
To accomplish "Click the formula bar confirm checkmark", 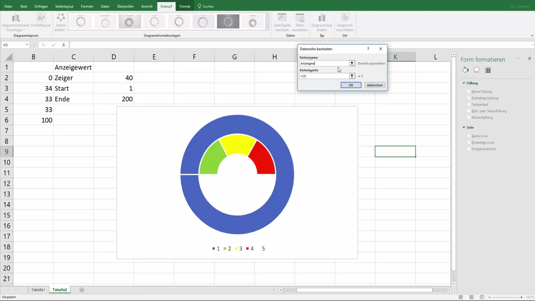I will tap(53, 45).
